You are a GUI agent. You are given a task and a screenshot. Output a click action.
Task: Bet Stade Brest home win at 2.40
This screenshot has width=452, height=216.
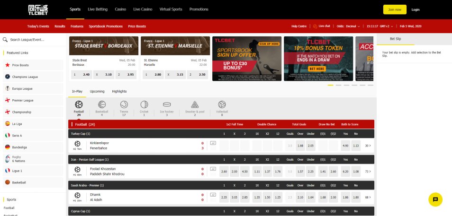pyautogui.click(x=81, y=75)
